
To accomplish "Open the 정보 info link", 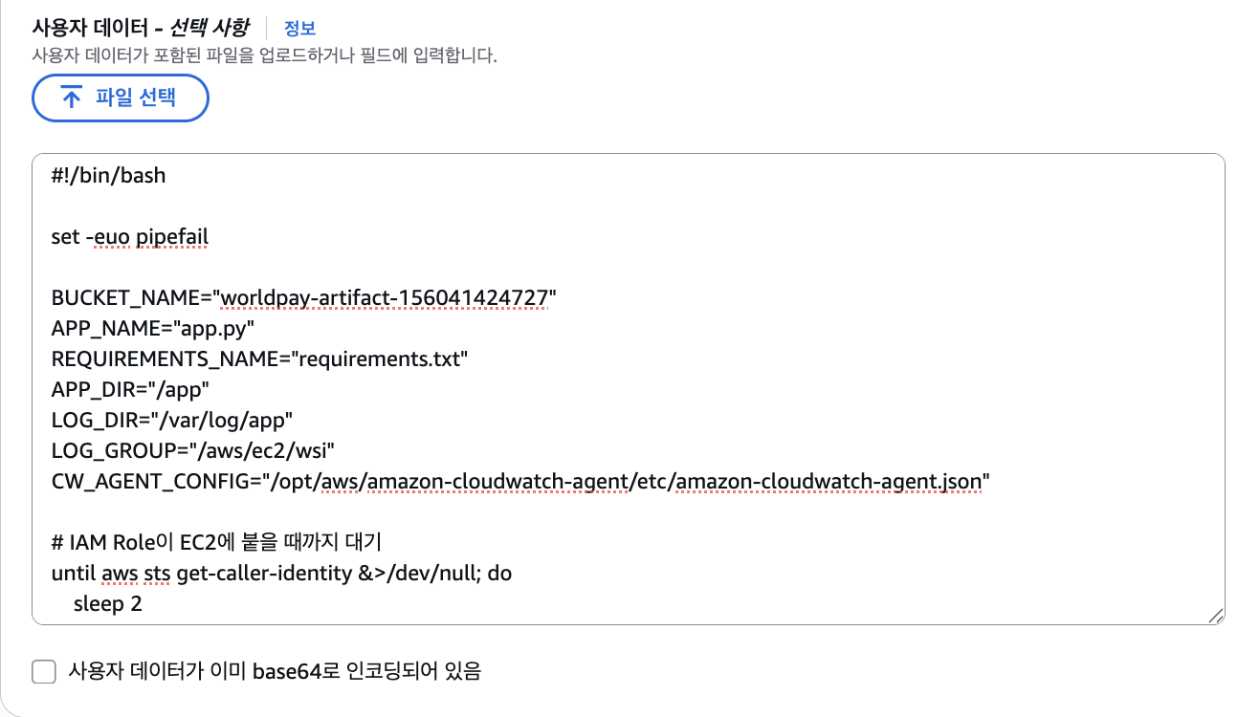I will [x=299, y=28].
